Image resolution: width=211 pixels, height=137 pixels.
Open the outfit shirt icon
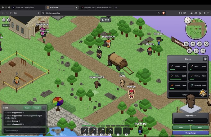[x=196, y=51]
